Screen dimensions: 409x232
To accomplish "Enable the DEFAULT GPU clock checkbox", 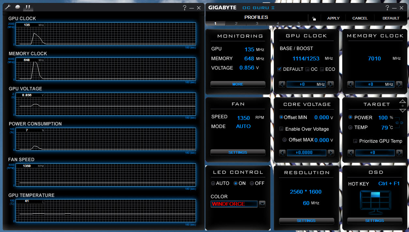I will tap(279, 69).
